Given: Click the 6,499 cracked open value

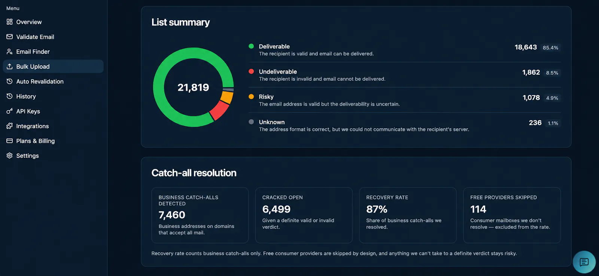Looking at the screenshot, I should (x=276, y=209).
